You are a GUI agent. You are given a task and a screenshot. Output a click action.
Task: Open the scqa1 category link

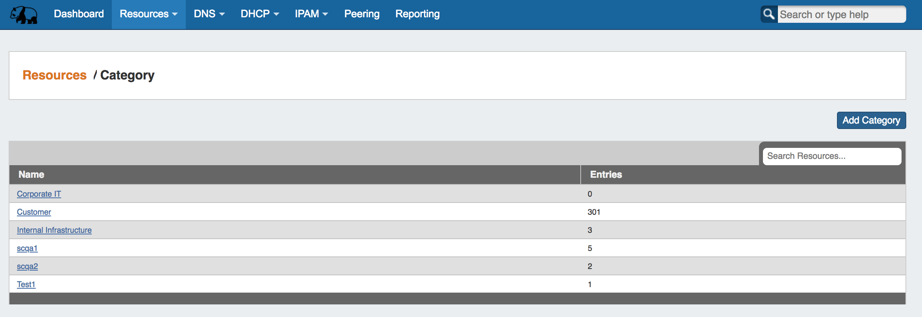point(27,248)
